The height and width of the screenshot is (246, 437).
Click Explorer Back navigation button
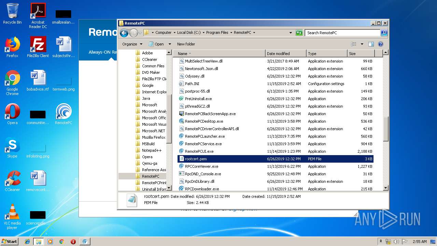(x=124, y=33)
